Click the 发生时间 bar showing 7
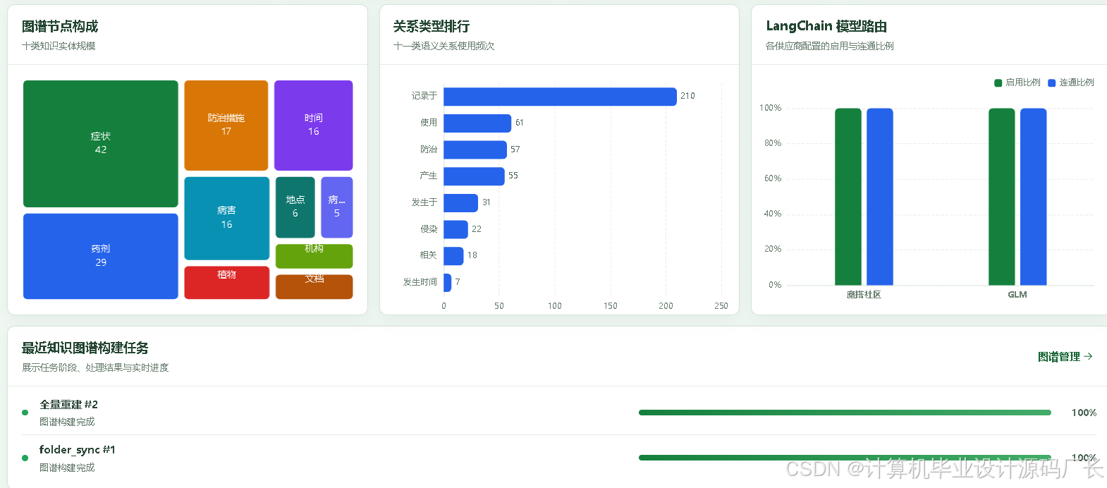This screenshot has width=1107, height=488. (x=447, y=283)
